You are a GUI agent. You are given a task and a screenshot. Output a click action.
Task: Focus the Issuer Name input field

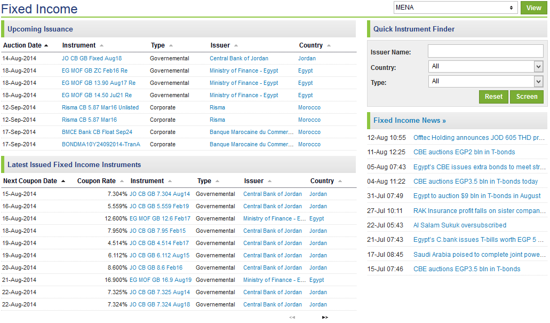point(485,51)
